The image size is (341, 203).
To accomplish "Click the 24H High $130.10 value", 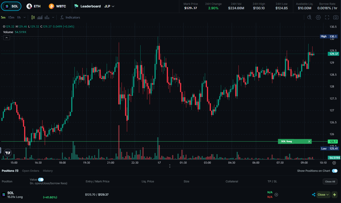I will point(259,8).
